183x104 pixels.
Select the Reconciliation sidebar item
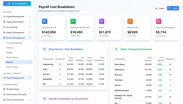(x=12, y=57)
